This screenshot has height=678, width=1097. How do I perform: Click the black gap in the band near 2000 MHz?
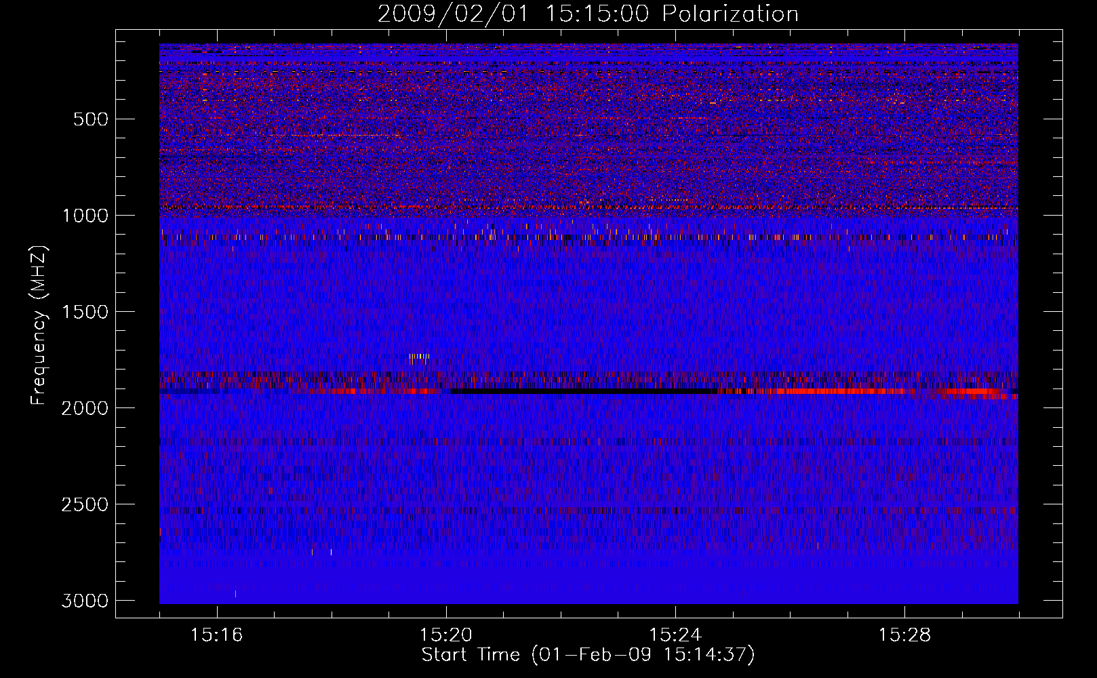(x=584, y=391)
